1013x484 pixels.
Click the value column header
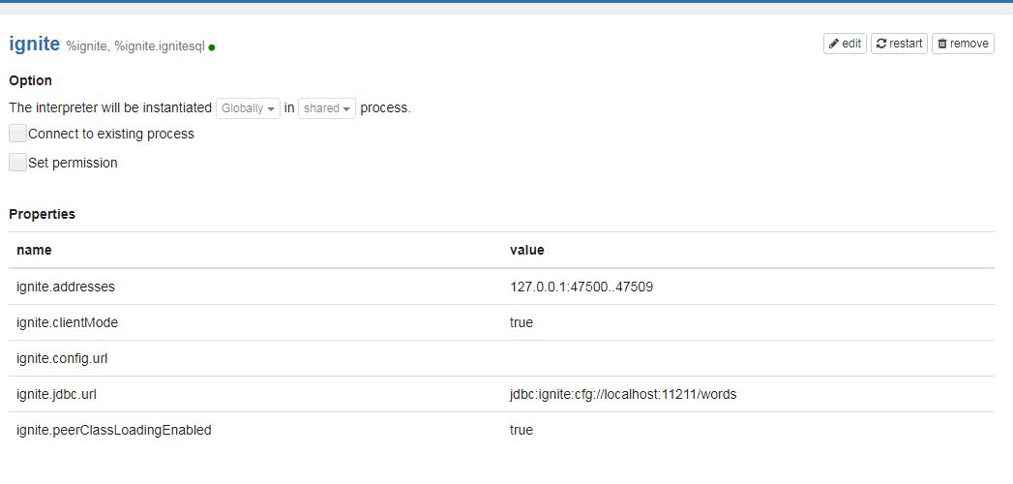point(527,250)
